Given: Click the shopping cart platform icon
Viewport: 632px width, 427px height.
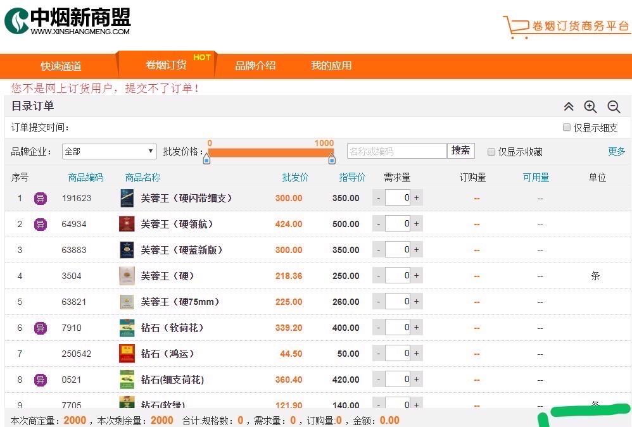Looking at the screenshot, I should [x=515, y=27].
